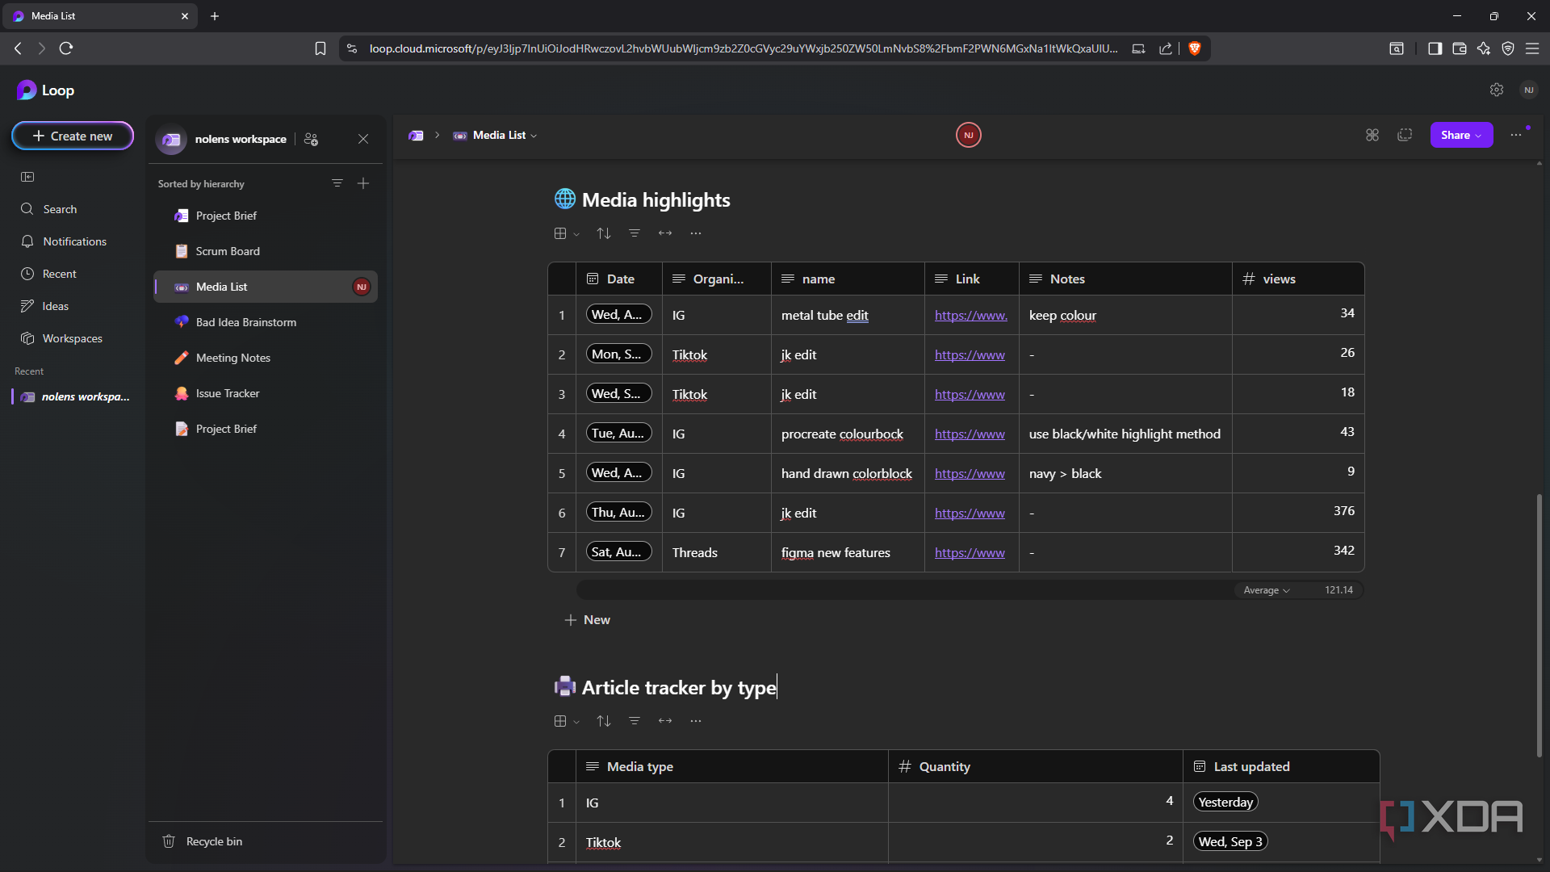Open the Loop components apps icon

coord(1372,135)
